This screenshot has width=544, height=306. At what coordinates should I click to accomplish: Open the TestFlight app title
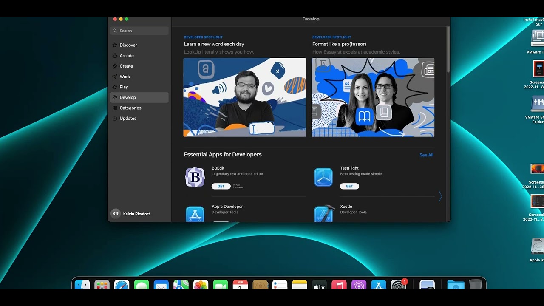(x=349, y=168)
